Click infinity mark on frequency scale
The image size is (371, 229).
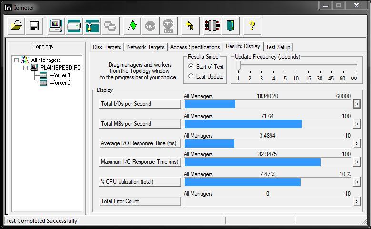coord(354,78)
